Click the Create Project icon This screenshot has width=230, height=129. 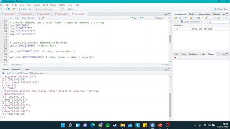(x=8, y=9)
